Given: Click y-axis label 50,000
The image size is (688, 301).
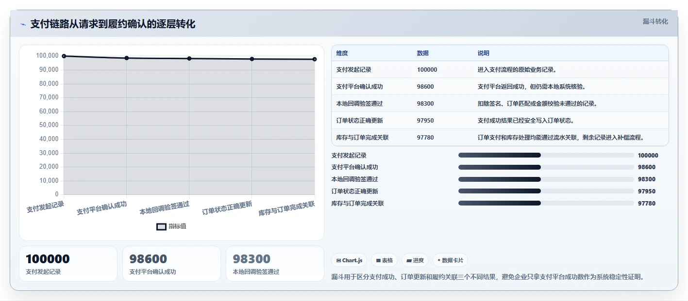Looking at the screenshot, I should click(x=49, y=125).
